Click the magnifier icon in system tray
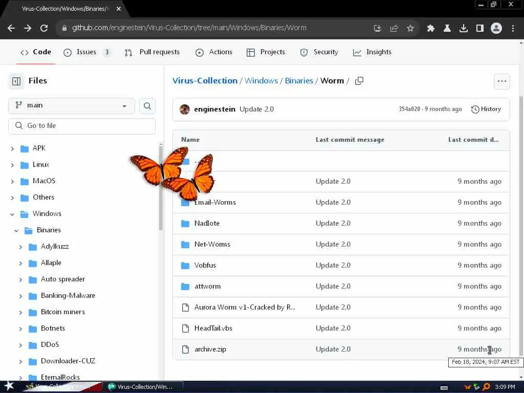 [x=486, y=387]
